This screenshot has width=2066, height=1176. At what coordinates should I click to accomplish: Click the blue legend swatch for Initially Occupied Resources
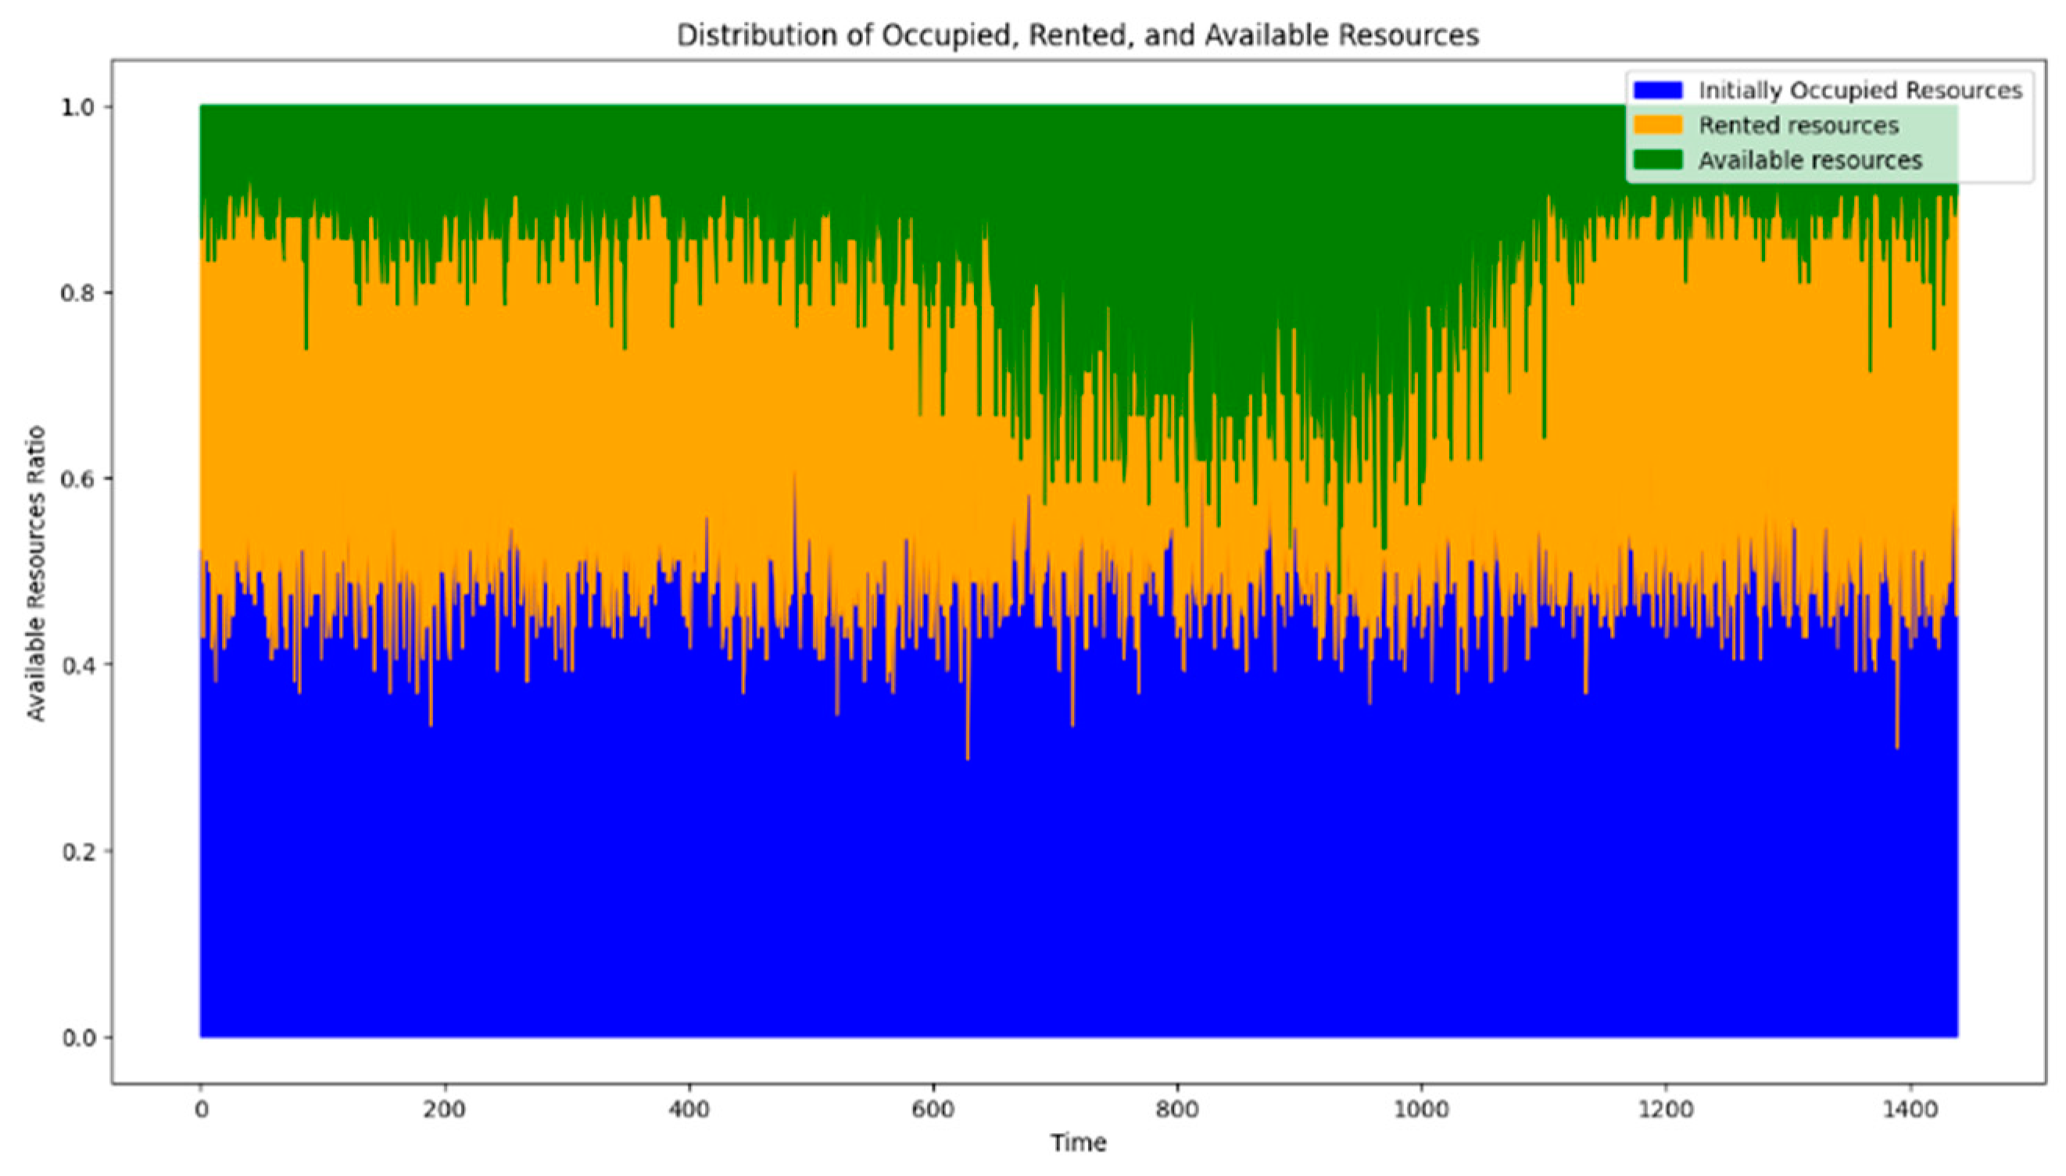point(1657,90)
